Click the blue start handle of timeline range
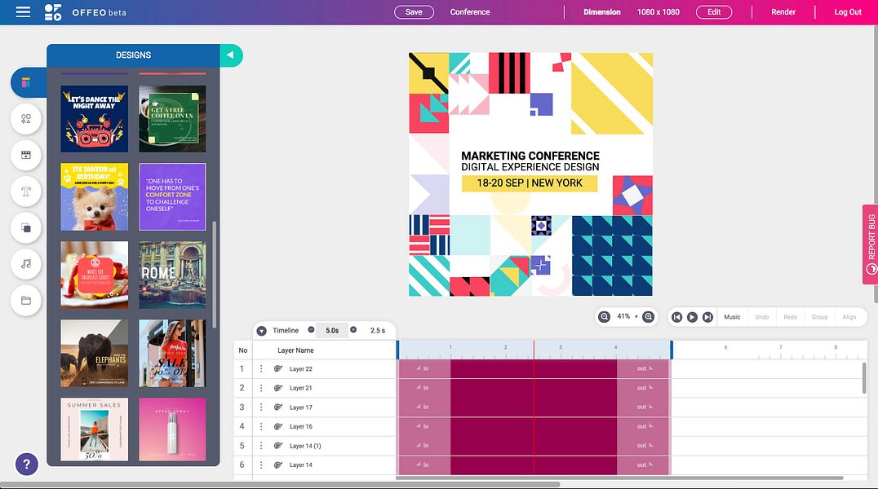Viewport: 878px width, 489px height. pyautogui.click(x=398, y=350)
